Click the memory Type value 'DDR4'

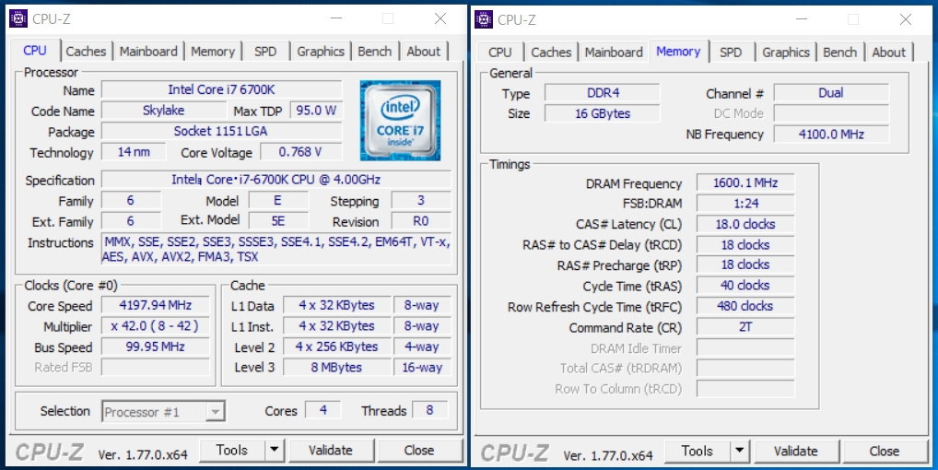(603, 93)
